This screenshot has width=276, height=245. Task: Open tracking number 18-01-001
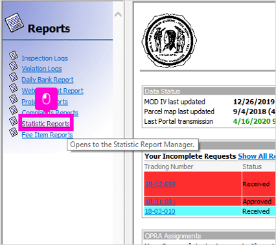tap(160, 202)
